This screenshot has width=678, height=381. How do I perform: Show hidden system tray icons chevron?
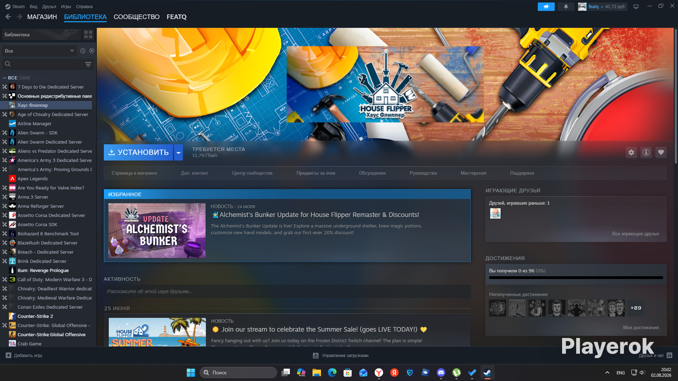(607, 373)
